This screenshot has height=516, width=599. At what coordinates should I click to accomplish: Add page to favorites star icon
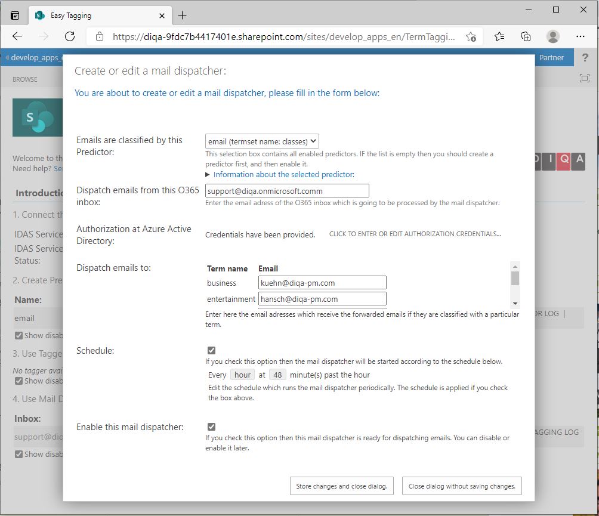[x=471, y=36]
